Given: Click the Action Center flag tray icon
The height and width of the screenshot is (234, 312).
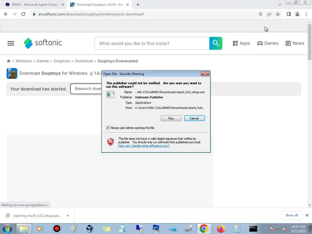Looking at the screenshot, I should point(272,229).
